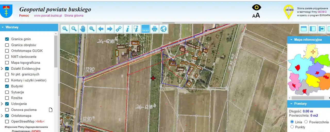Screen dimensions: 330x132
Task: Open the printer print tool
Action: 154,29
